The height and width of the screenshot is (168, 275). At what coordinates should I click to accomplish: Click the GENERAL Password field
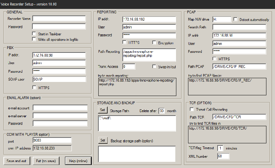click(x=59, y=26)
